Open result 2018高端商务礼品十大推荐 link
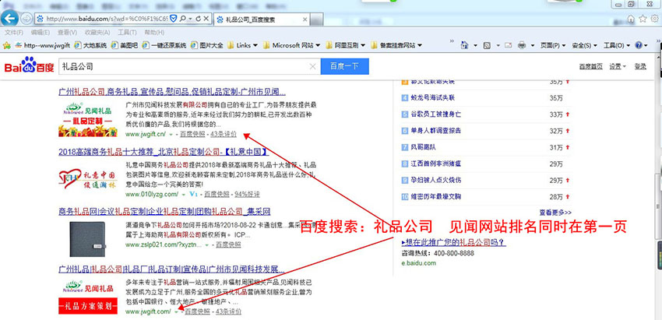 [164, 152]
